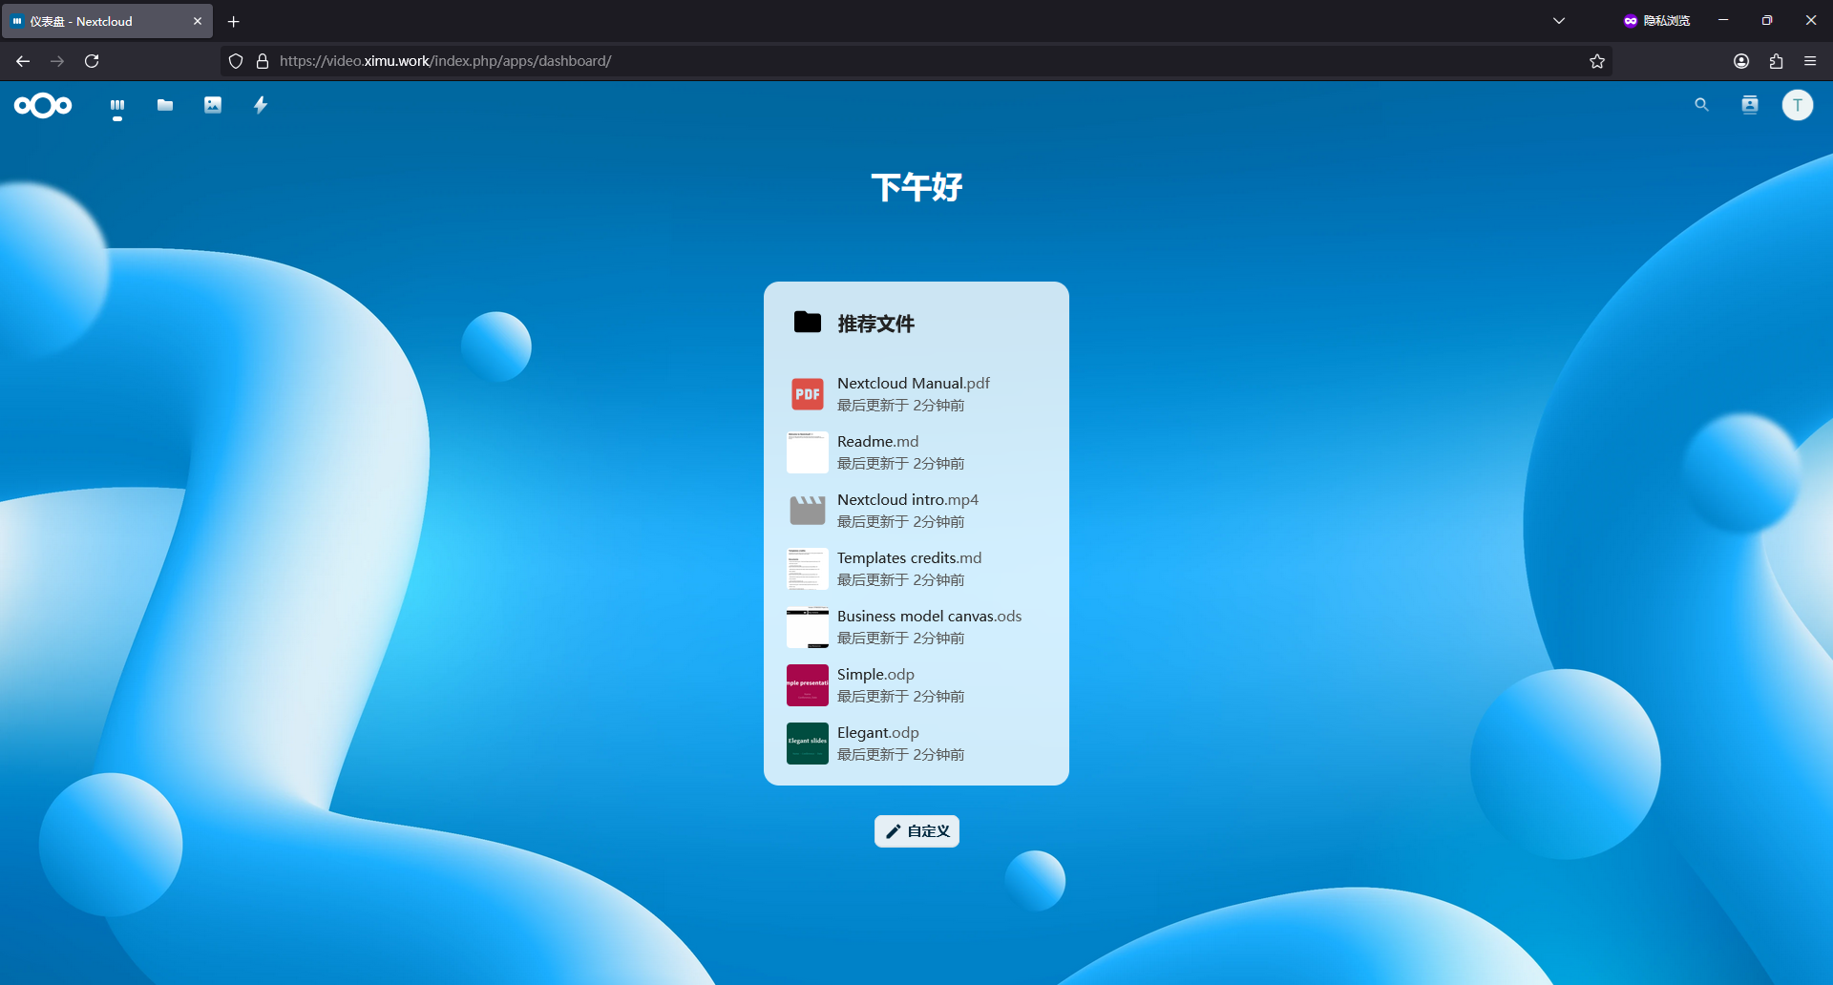
Task: Click the Simple.odp presentation thumbnail
Action: [x=808, y=685]
